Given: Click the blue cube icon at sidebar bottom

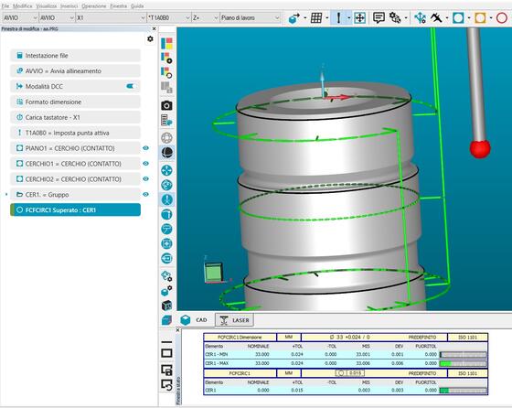Looking at the screenshot, I should point(166,320).
